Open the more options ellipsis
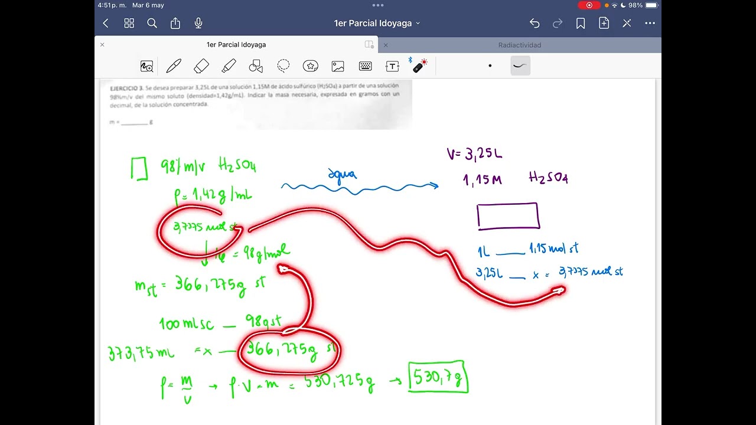 650,23
